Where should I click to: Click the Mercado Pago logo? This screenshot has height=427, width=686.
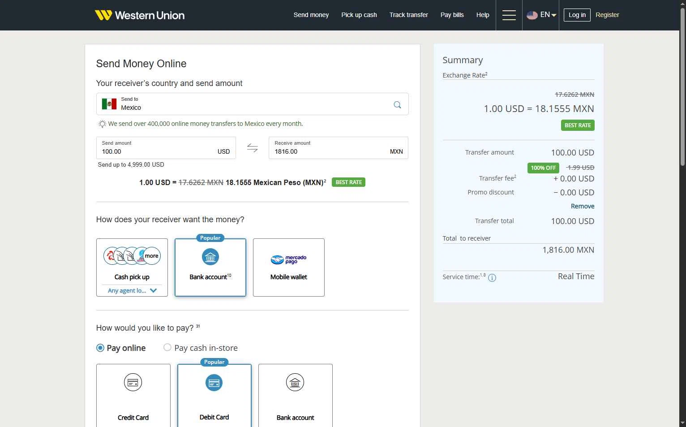(x=289, y=259)
